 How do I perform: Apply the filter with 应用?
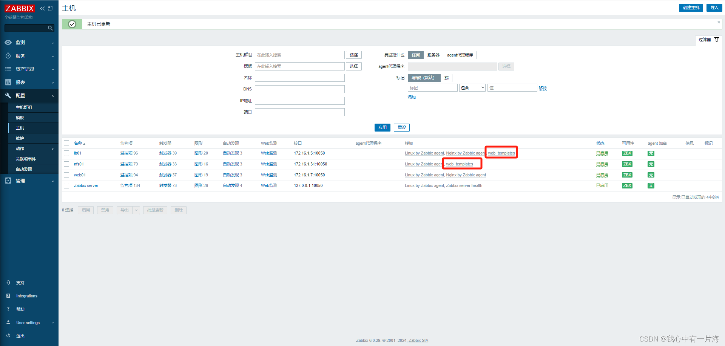383,127
